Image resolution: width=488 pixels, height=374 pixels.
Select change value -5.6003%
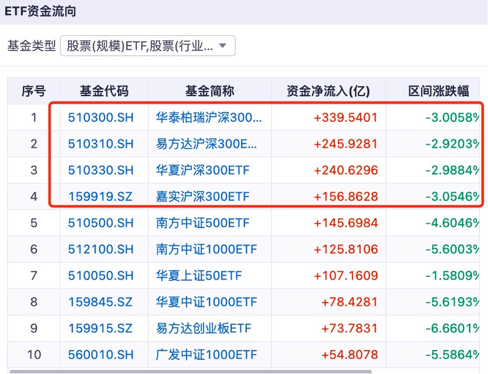click(452, 249)
